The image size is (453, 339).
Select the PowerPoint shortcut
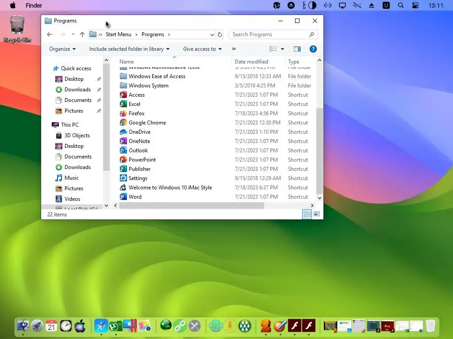coord(142,159)
